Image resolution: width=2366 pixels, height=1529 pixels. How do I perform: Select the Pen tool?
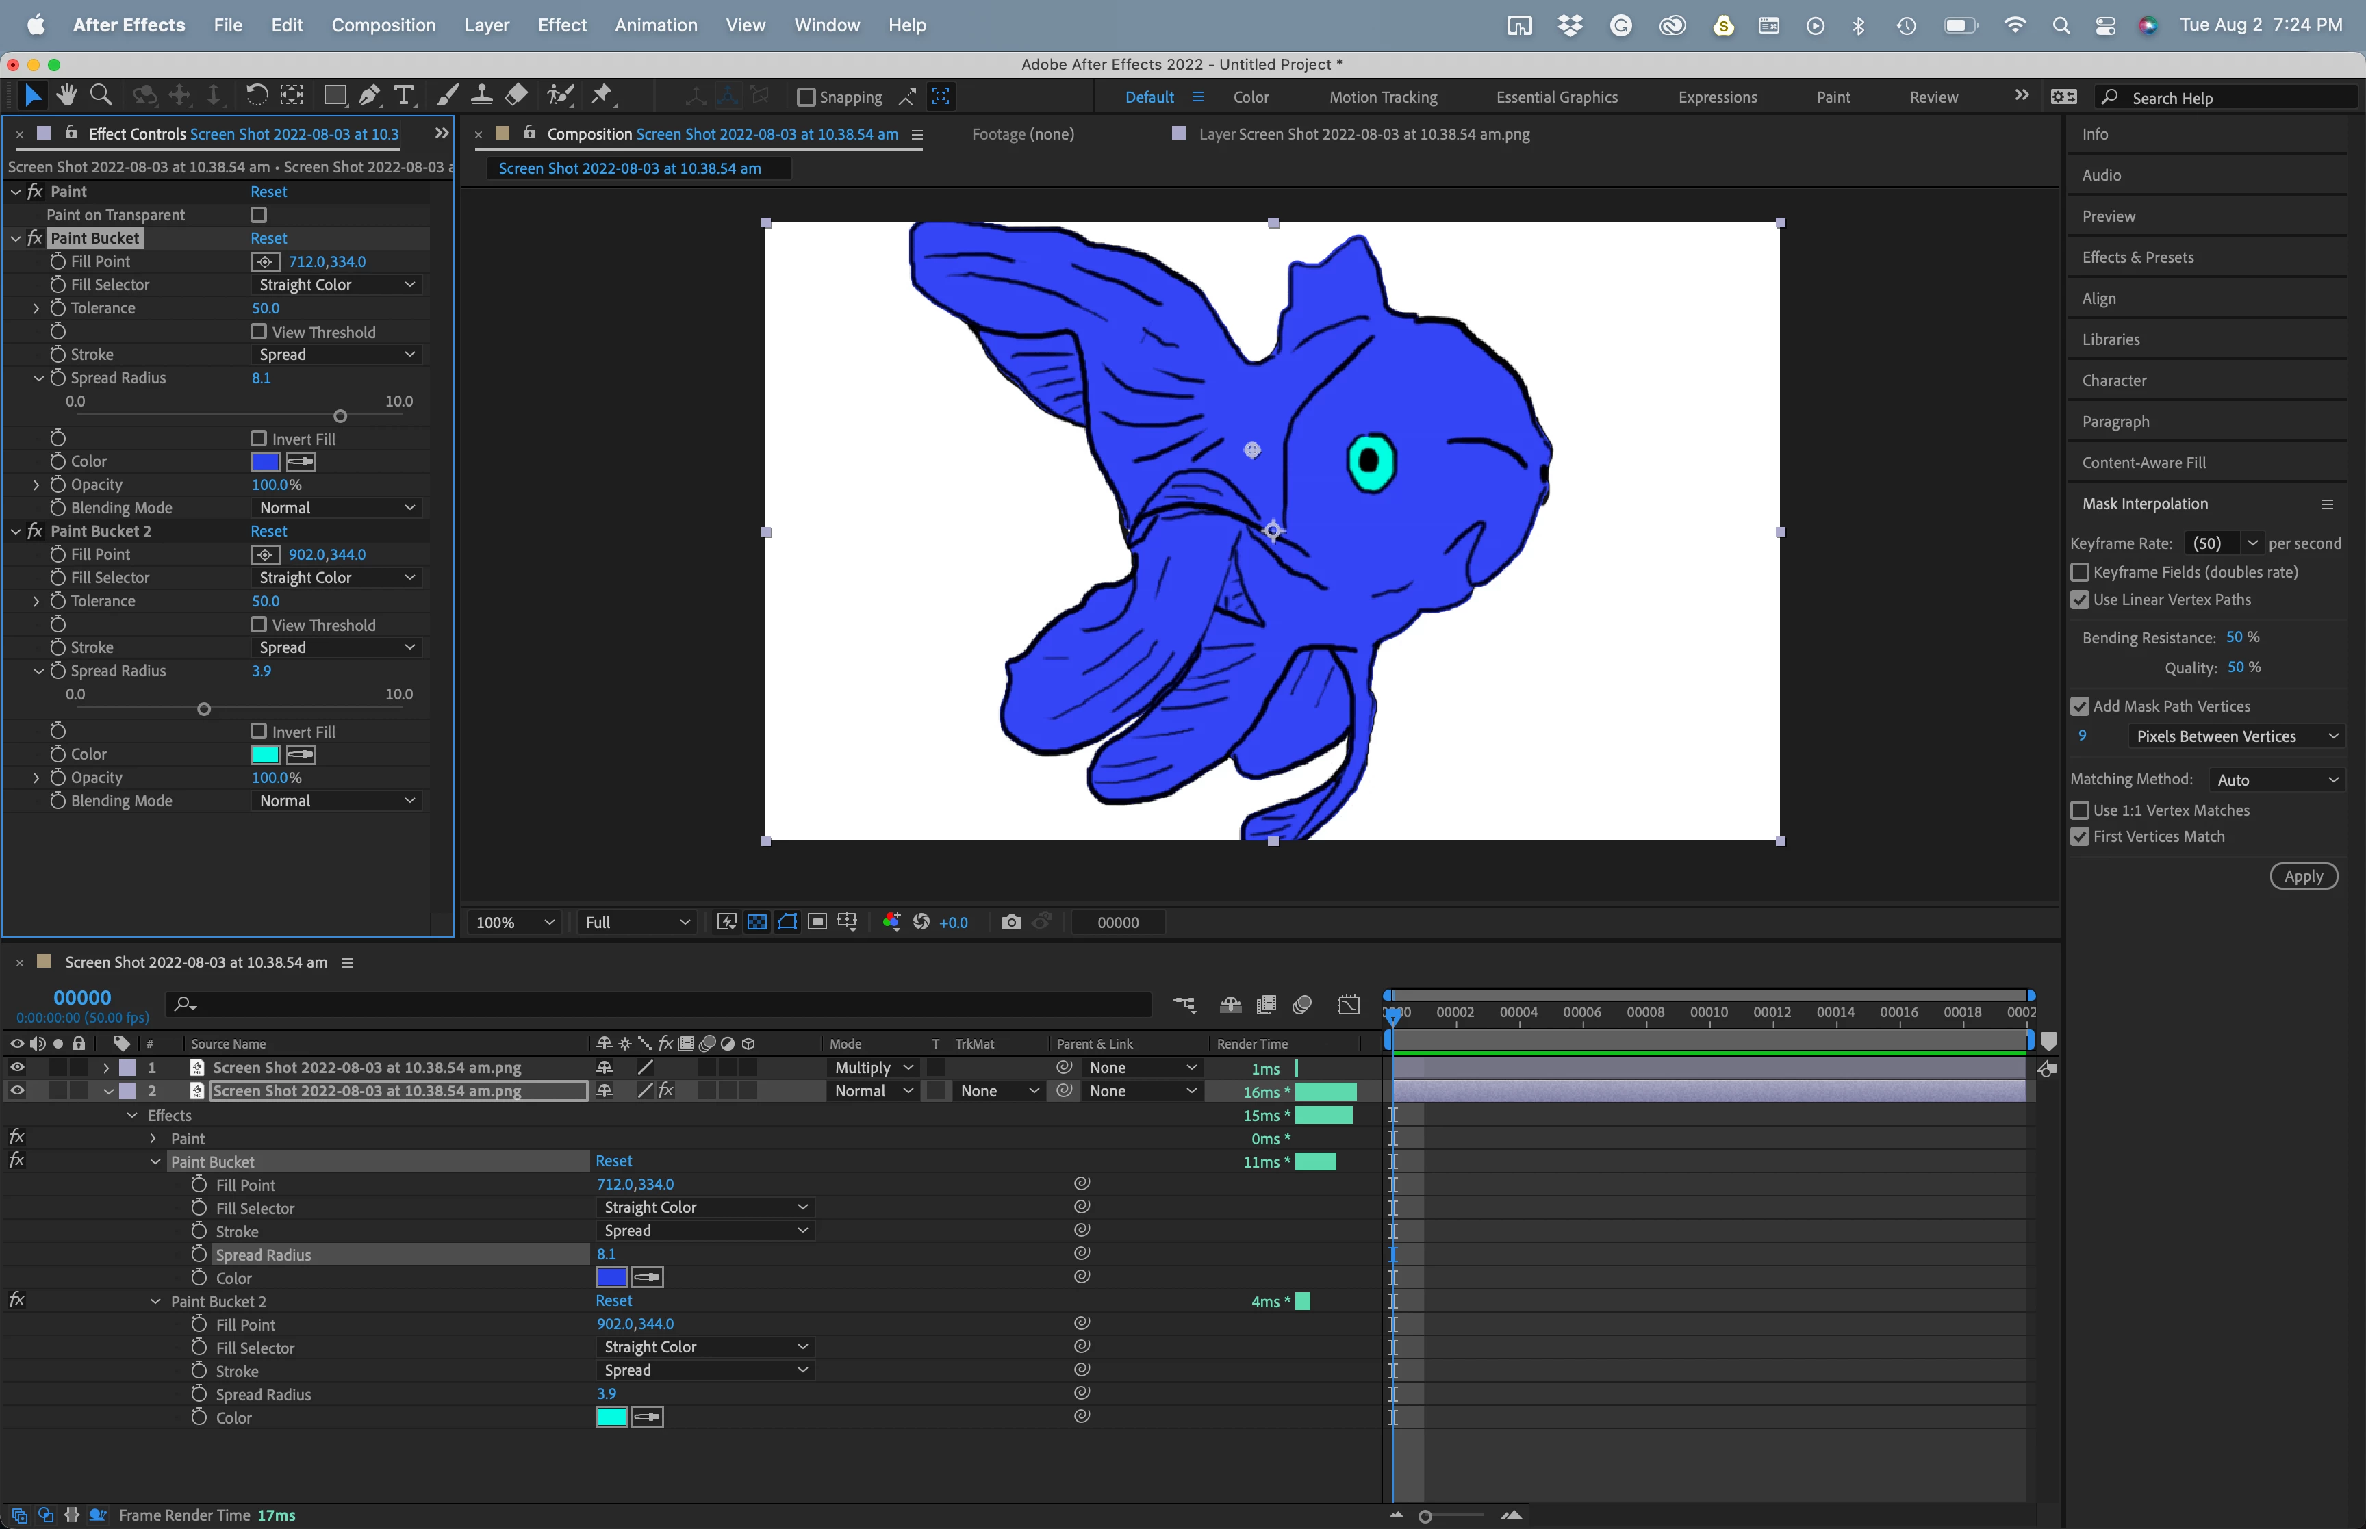370,95
